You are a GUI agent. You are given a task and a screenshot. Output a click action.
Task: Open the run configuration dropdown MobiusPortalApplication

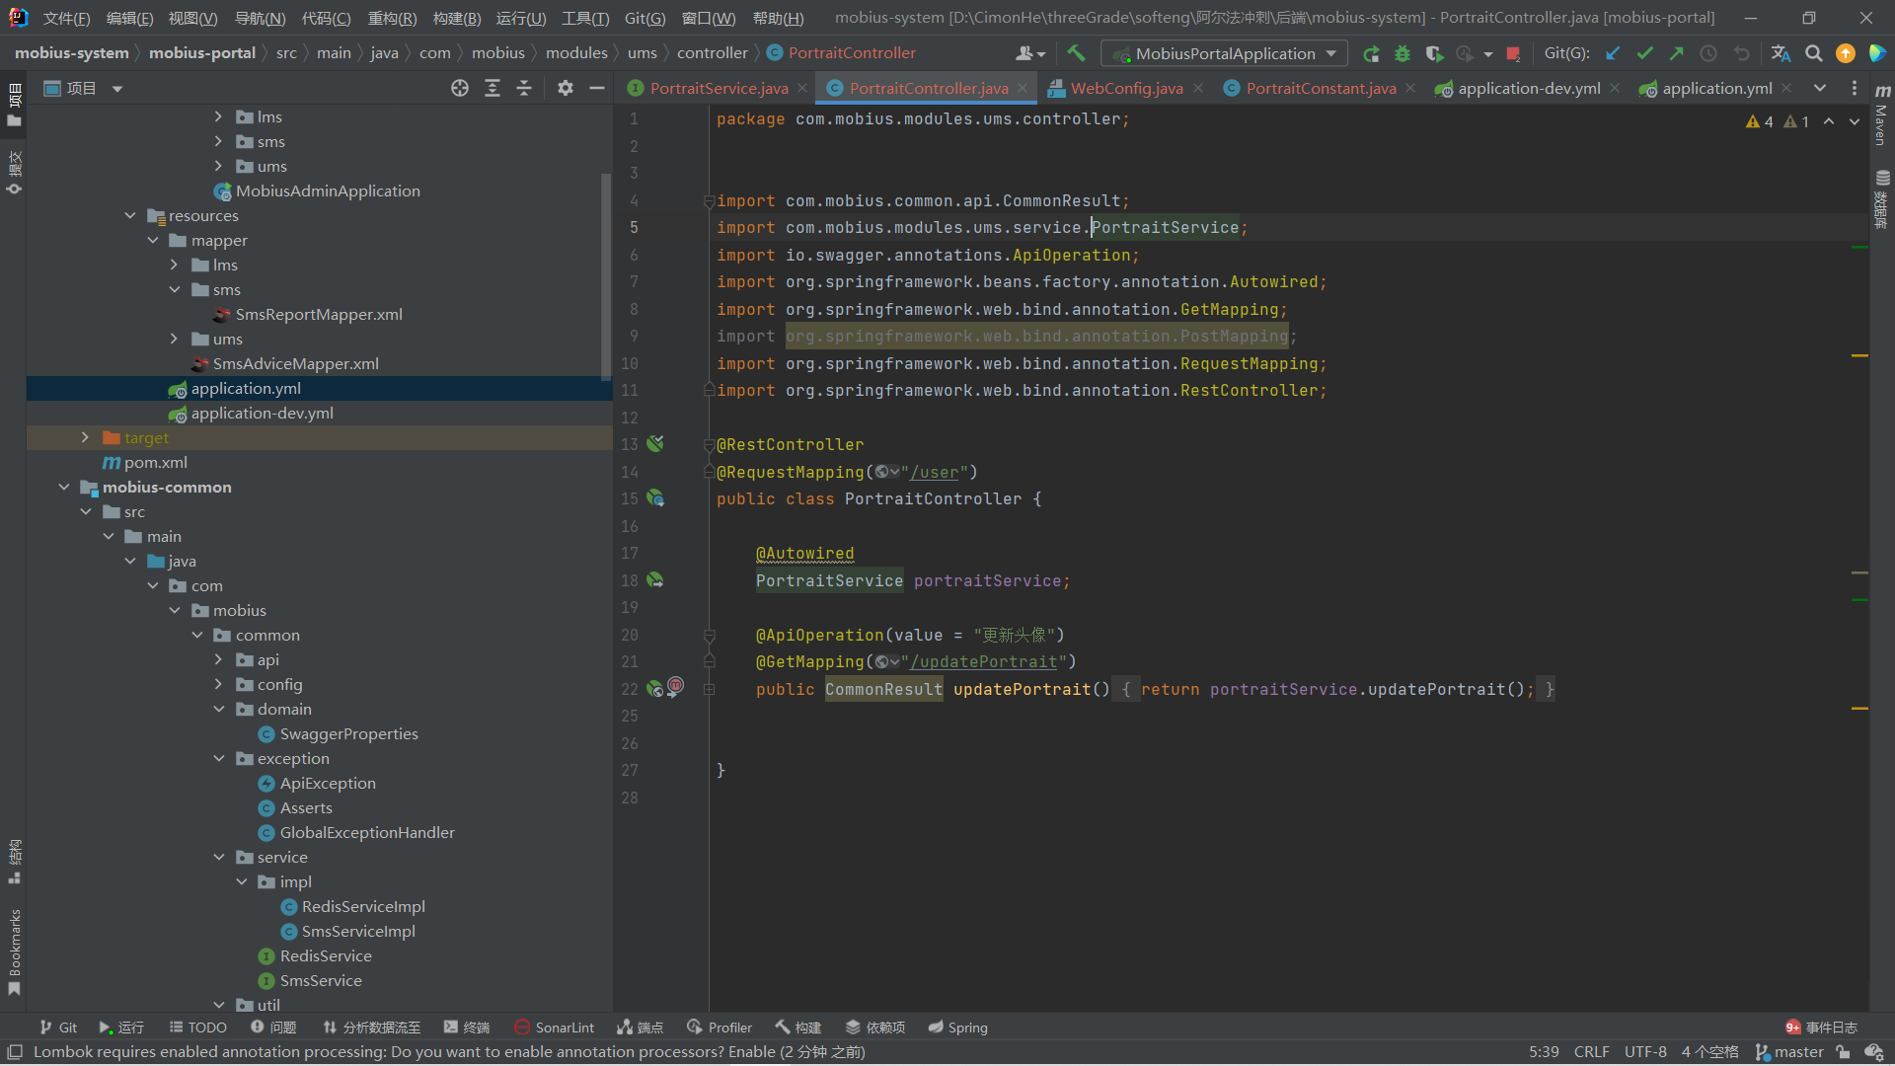1224,53
